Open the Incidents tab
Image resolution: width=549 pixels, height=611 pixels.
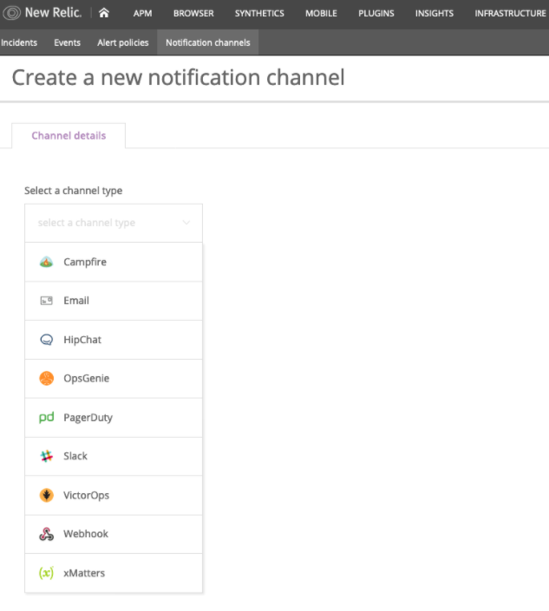19,42
